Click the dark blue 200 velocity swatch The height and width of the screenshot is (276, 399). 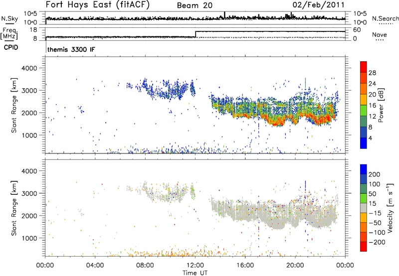[364, 169]
